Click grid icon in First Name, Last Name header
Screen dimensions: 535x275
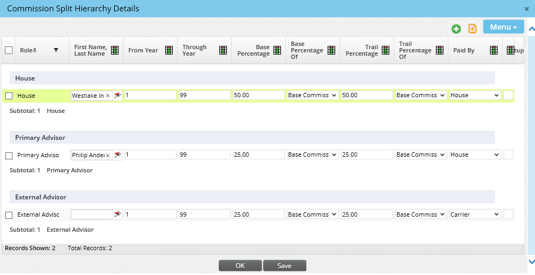[115, 50]
